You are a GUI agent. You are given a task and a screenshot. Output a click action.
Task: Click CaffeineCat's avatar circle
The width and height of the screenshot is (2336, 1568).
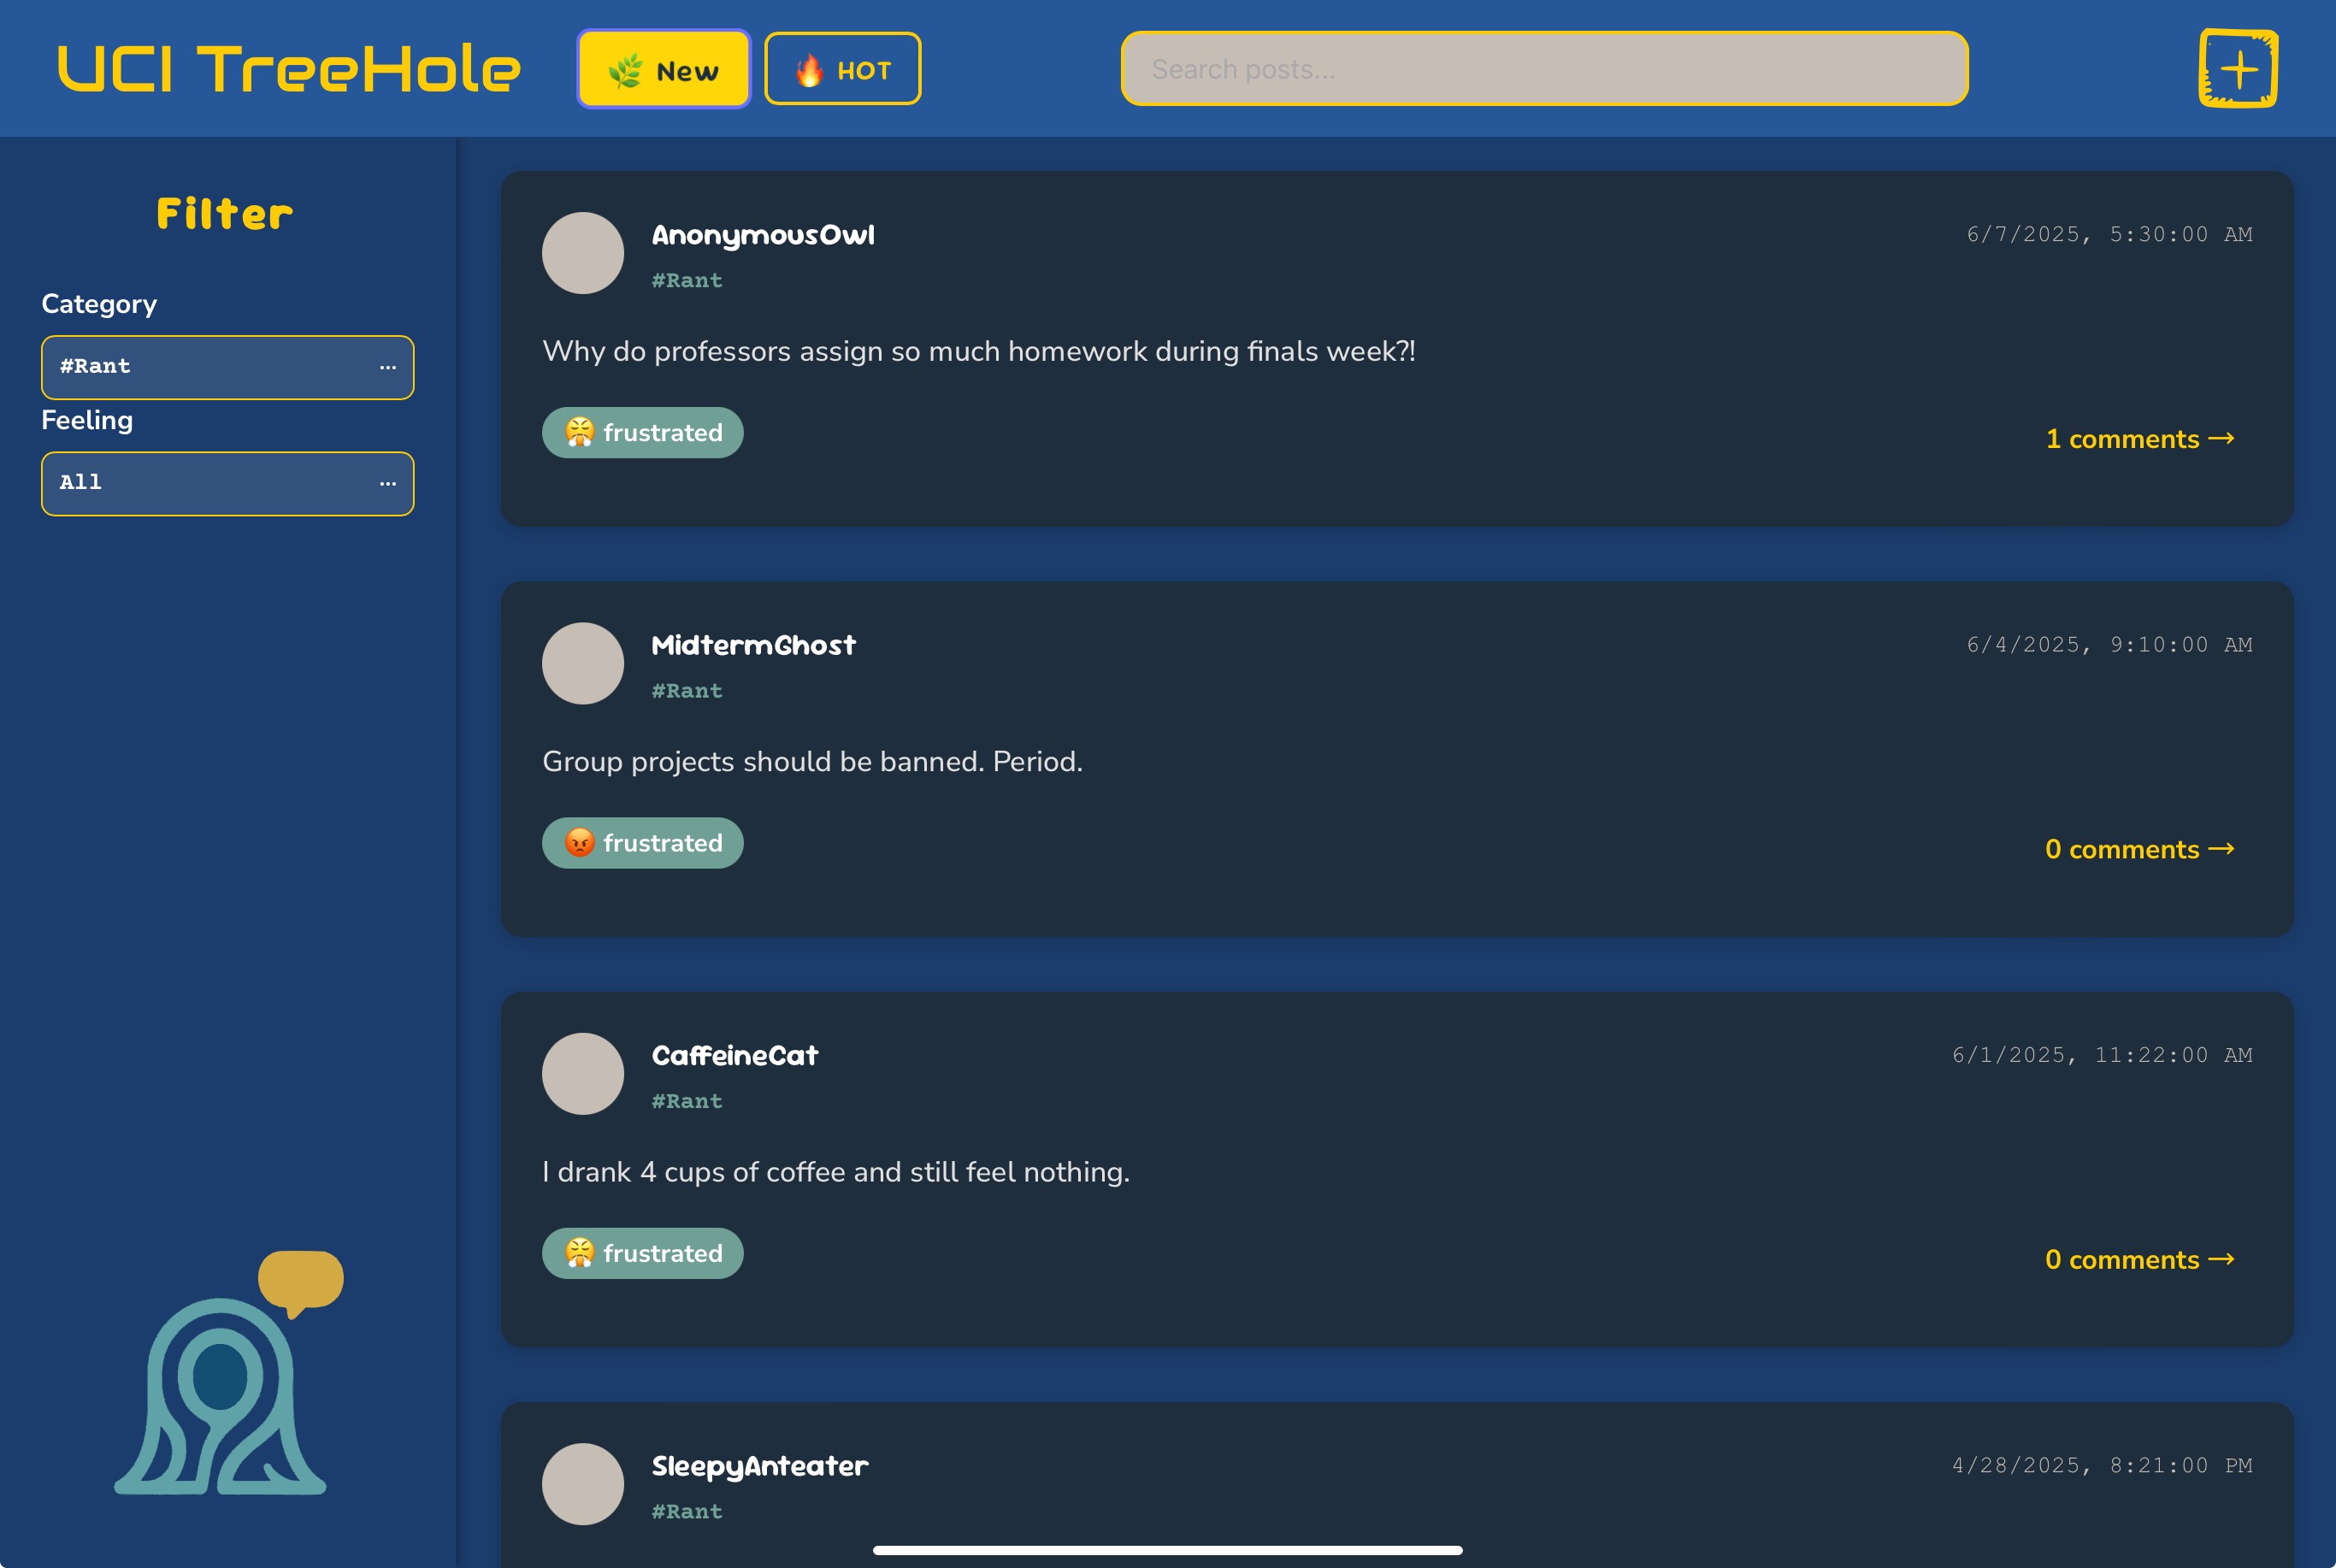583,1073
